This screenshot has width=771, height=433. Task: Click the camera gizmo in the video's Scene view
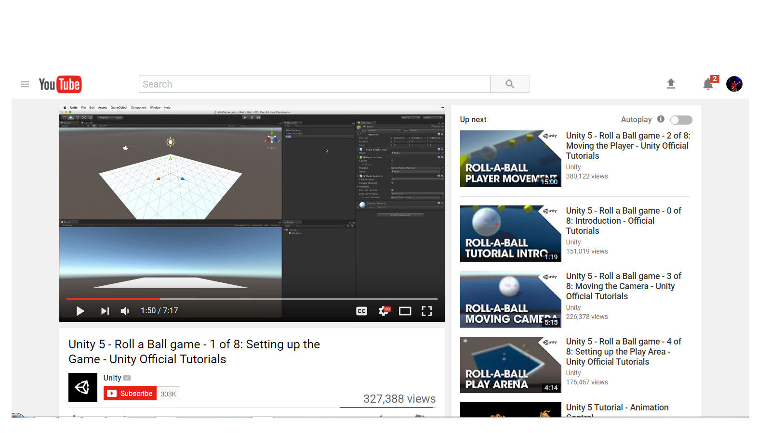126,148
